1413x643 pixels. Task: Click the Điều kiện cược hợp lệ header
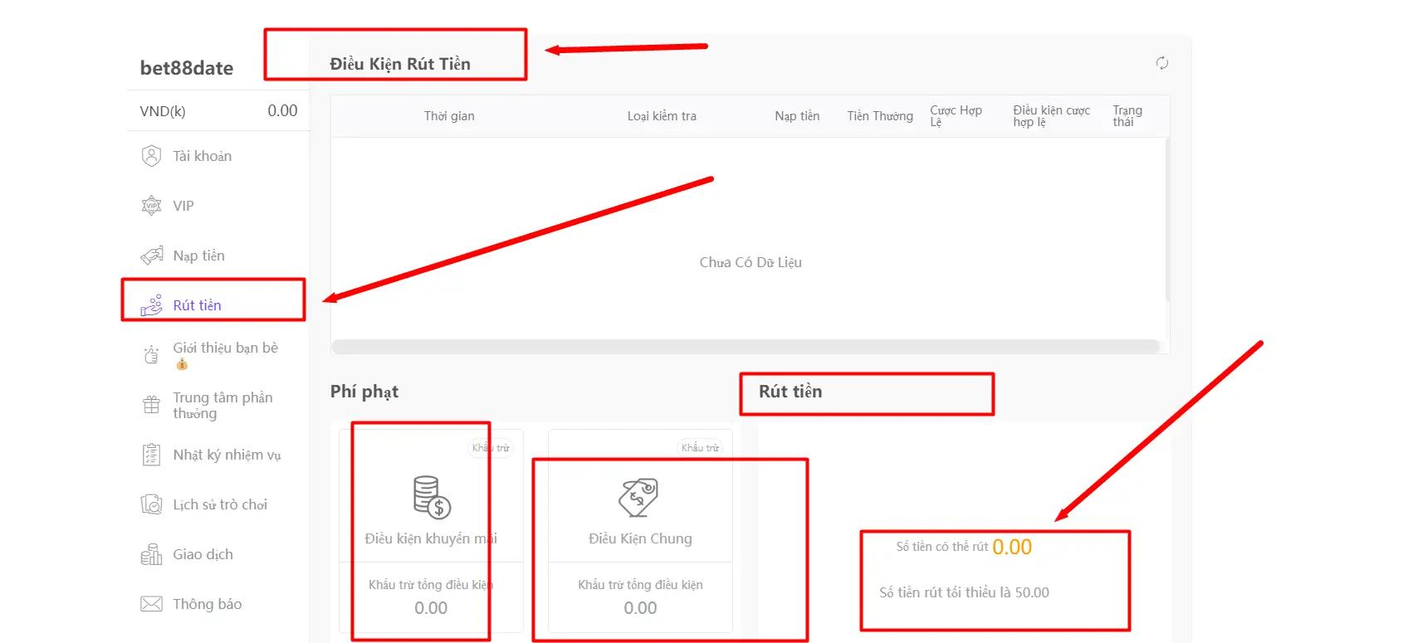[x=1051, y=116]
